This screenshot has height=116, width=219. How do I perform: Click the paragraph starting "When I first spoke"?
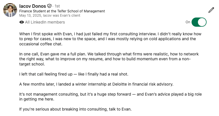tap(110, 39)
